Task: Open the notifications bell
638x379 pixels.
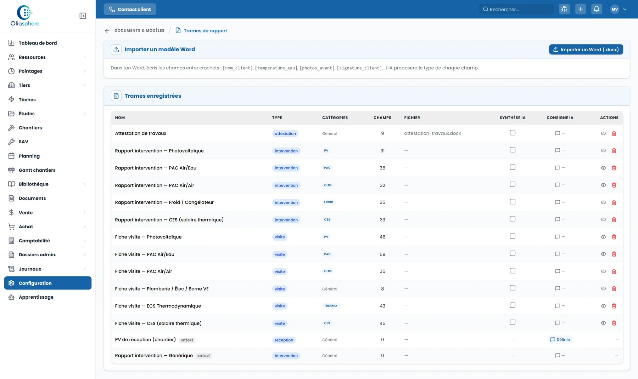Action: click(x=597, y=9)
